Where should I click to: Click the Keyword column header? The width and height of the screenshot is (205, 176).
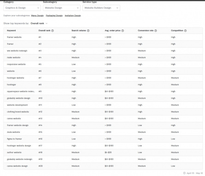tap(12, 31)
